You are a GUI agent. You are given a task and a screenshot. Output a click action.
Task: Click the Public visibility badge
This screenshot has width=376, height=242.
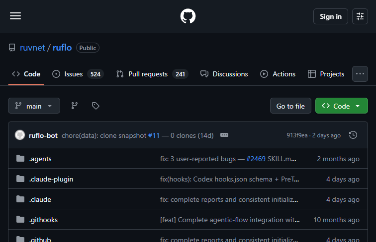[88, 48]
